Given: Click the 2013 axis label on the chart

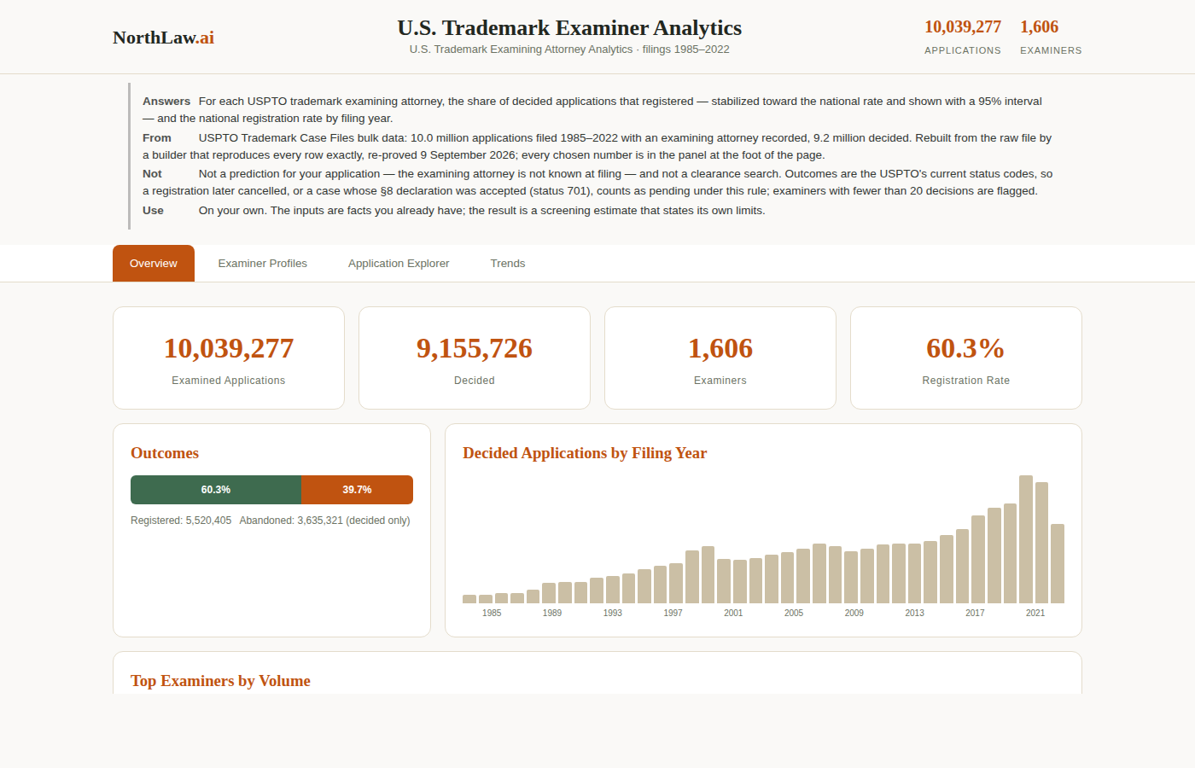Looking at the screenshot, I should (x=914, y=613).
